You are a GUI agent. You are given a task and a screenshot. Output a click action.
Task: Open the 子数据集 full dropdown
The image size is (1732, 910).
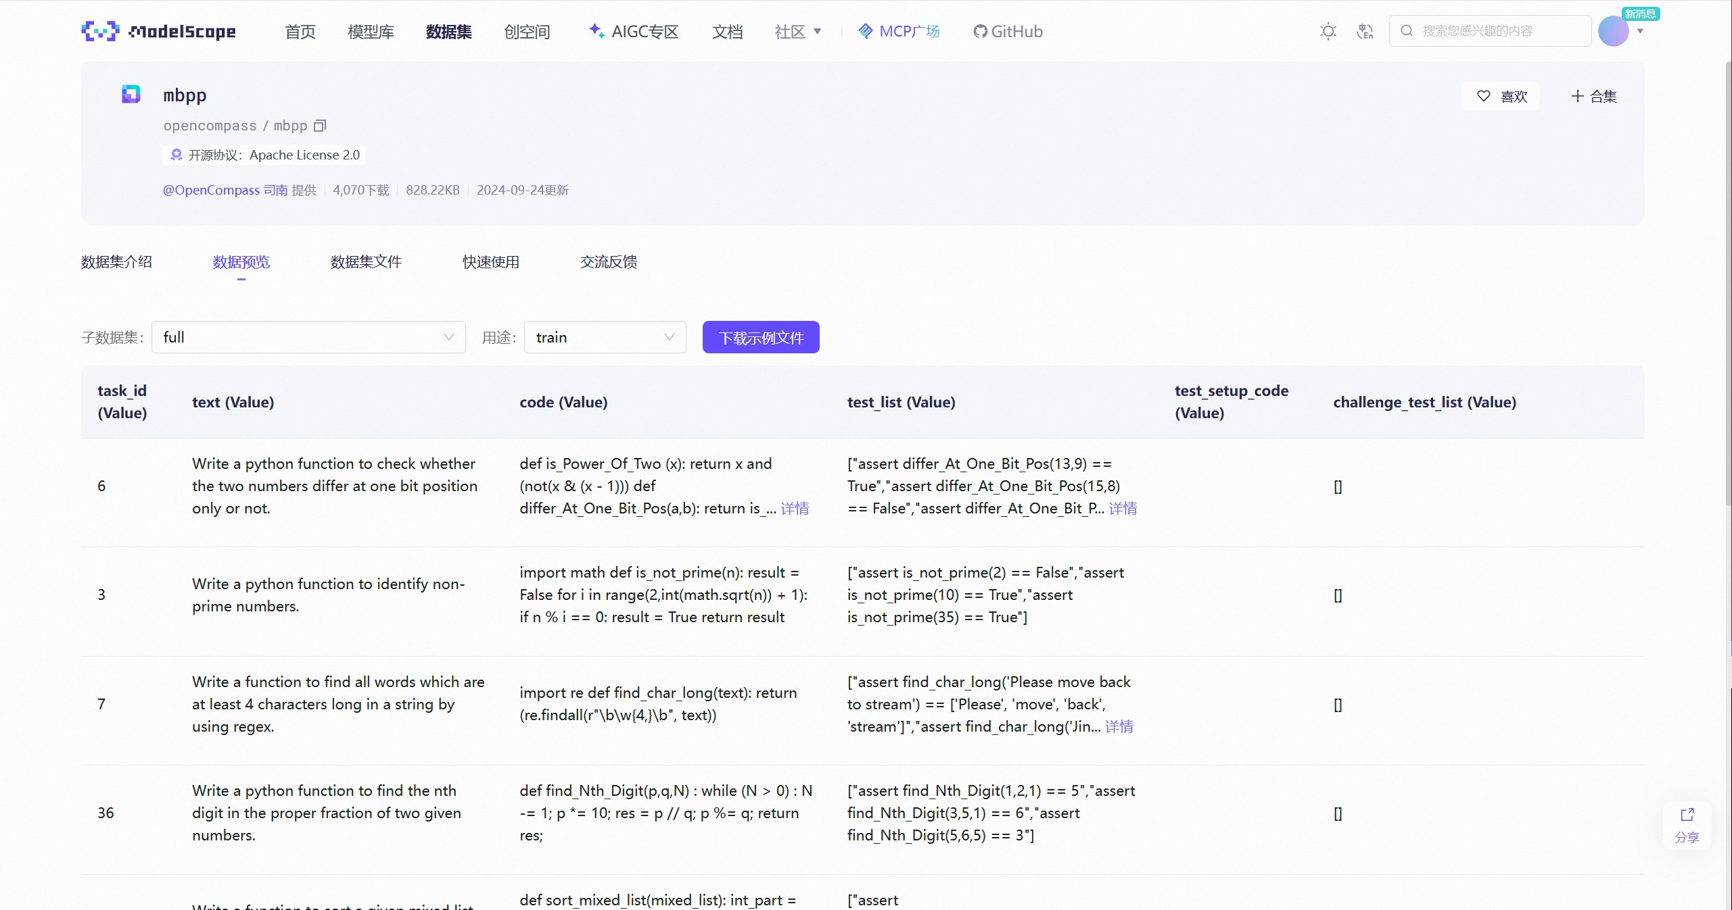(308, 337)
